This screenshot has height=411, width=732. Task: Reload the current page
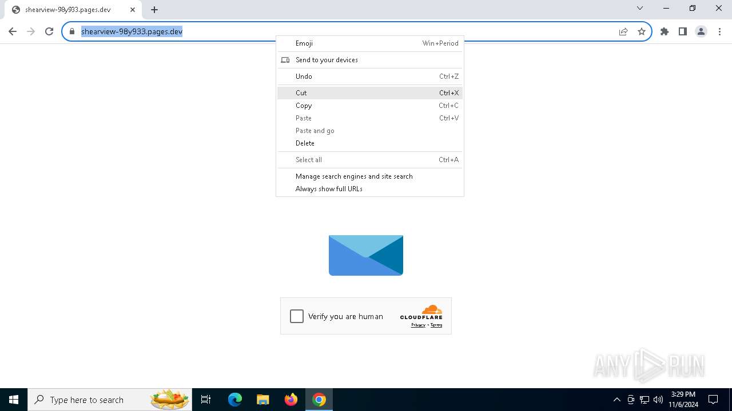49,31
